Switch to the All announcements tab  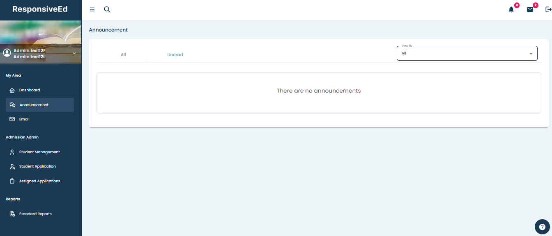coord(123,54)
